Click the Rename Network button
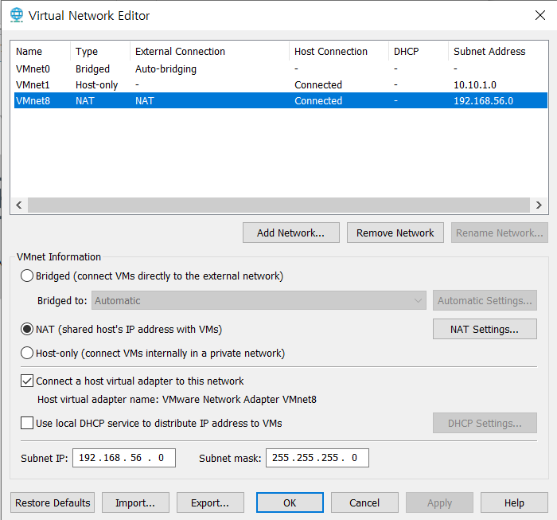Image resolution: width=557 pixels, height=520 pixels. click(500, 233)
